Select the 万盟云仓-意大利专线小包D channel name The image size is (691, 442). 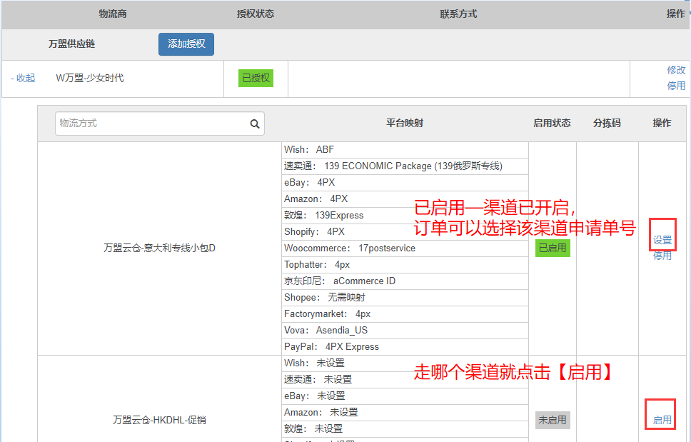(159, 248)
